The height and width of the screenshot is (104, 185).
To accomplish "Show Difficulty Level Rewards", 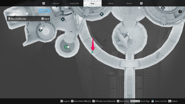I will click(104, 101).
